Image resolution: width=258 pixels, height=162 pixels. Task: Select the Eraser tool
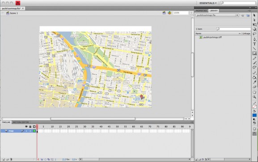pos(254,87)
